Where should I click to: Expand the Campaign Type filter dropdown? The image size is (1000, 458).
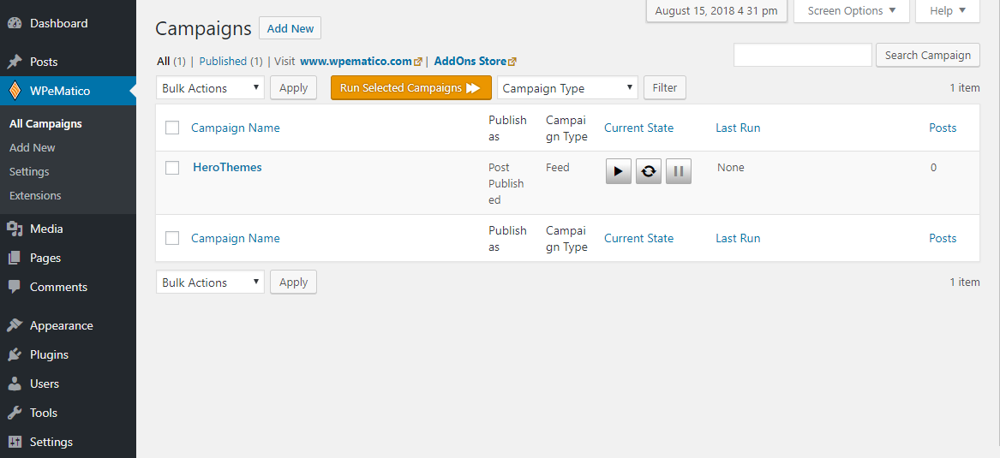pos(567,88)
